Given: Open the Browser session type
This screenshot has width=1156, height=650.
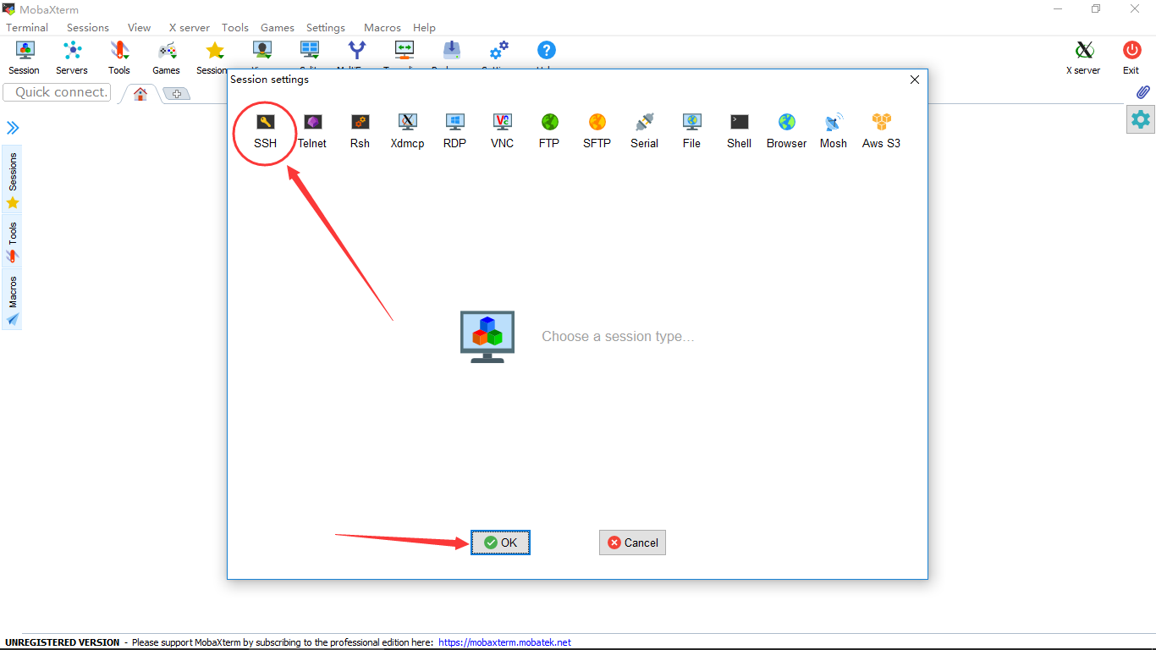Looking at the screenshot, I should pyautogui.click(x=786, y=130).
